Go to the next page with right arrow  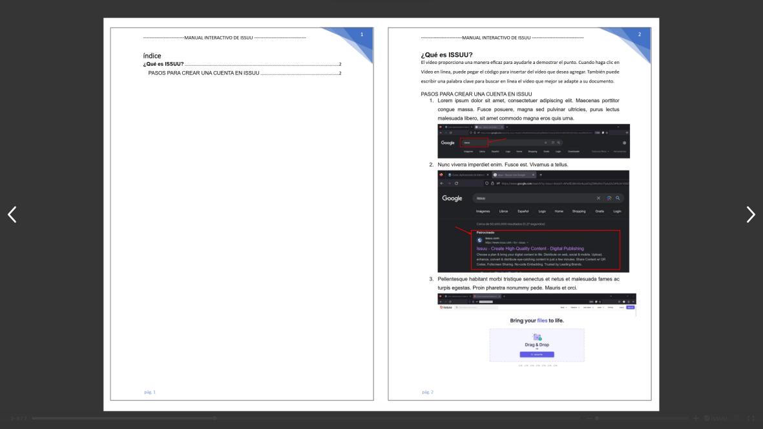[750, 214]
